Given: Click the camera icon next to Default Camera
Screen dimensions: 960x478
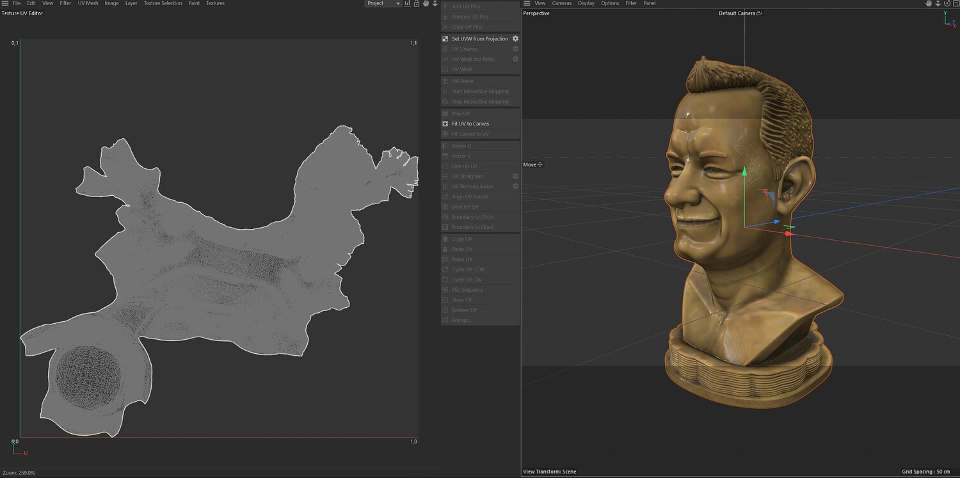Looking at the screenshot, I should point(760,13).
